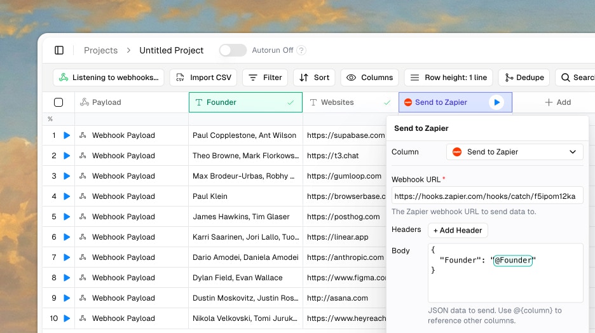Select row 7 webhook payload icon
The height and width of the screenshot is (333, 595).
pos(83,257)
